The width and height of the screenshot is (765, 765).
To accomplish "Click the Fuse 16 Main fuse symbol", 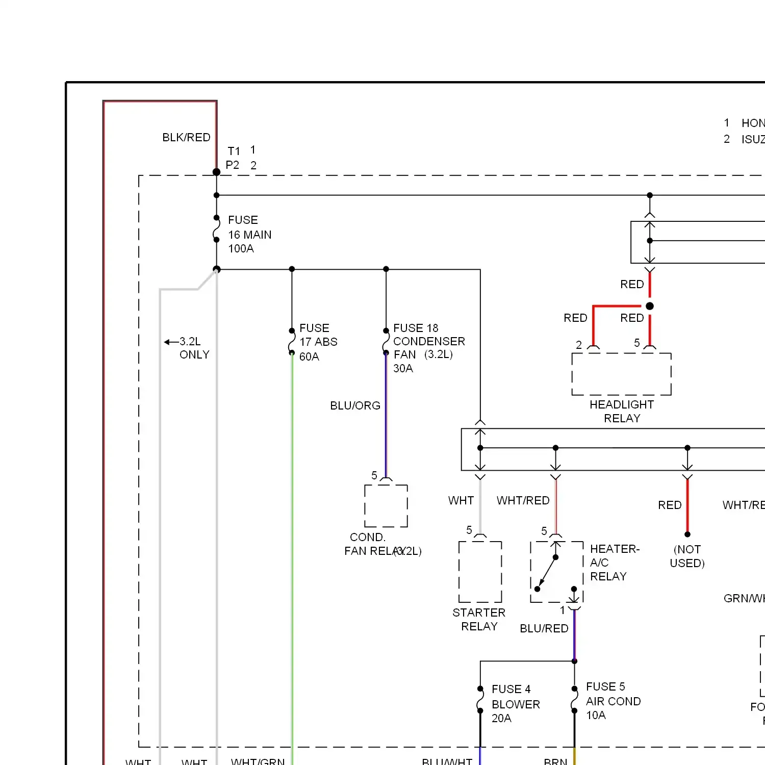I will click(x=217, y=228).
